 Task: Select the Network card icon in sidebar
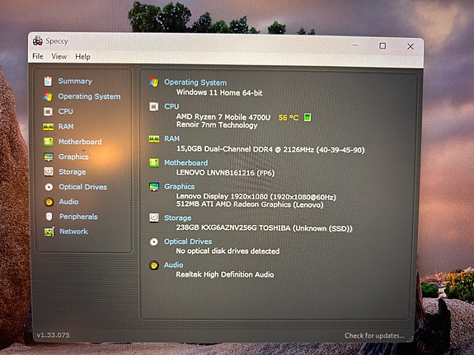49,231
